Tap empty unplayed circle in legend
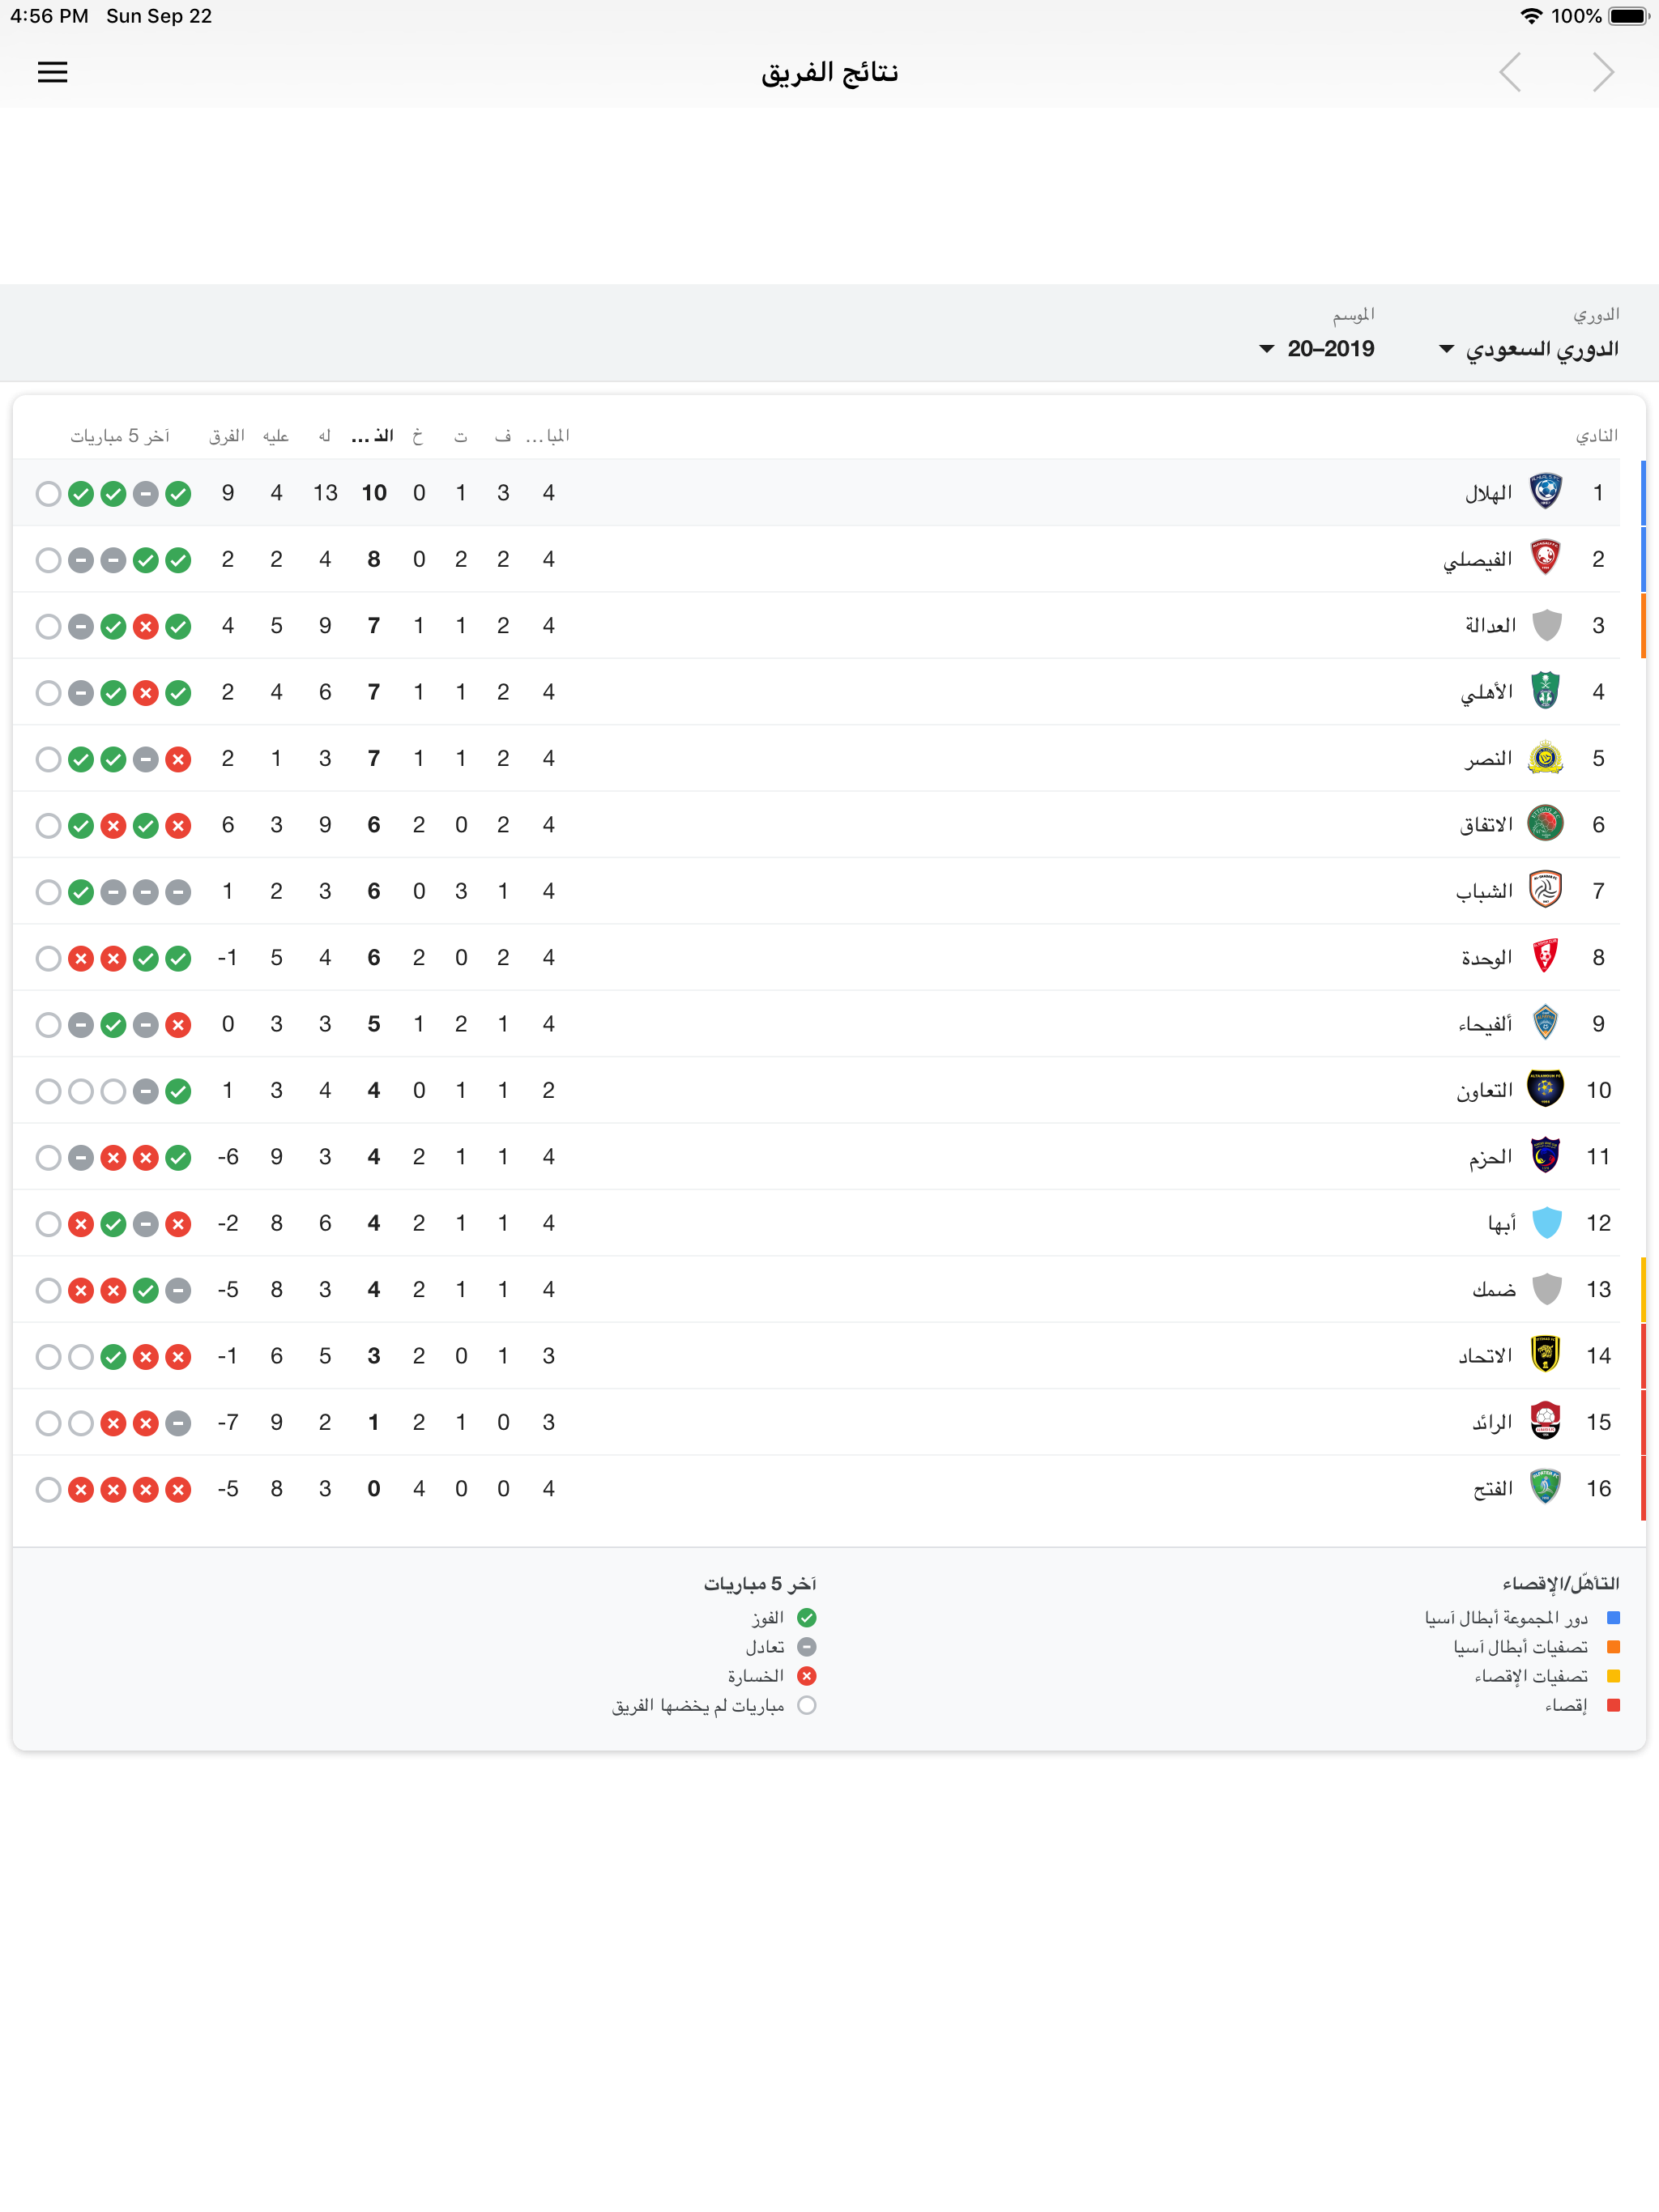 coord(807,1705)
